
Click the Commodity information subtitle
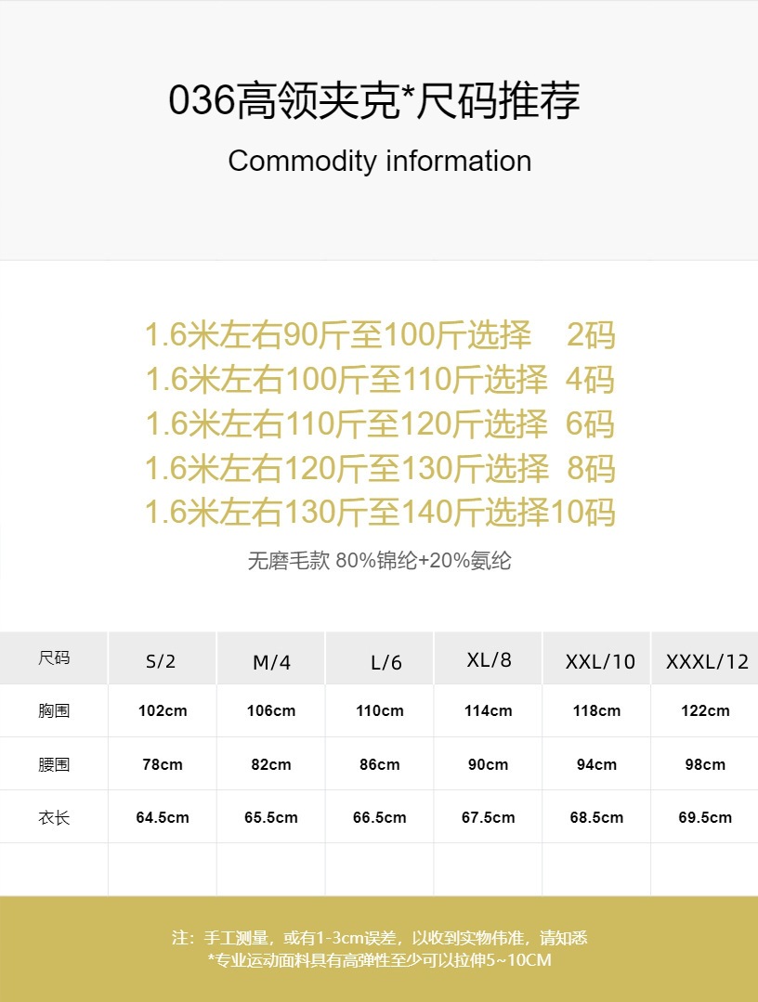coord(379,161)
